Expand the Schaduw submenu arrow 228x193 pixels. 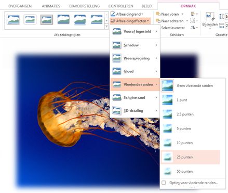click(156, 45)
